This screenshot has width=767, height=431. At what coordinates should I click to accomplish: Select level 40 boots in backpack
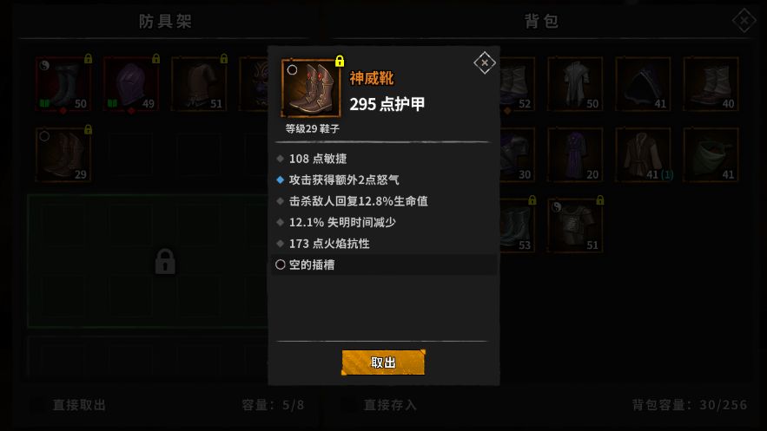711,84
